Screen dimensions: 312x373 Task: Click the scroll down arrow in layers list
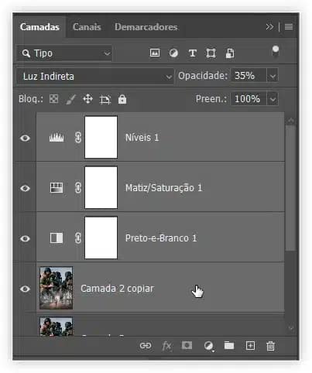[x=291, y=328]
